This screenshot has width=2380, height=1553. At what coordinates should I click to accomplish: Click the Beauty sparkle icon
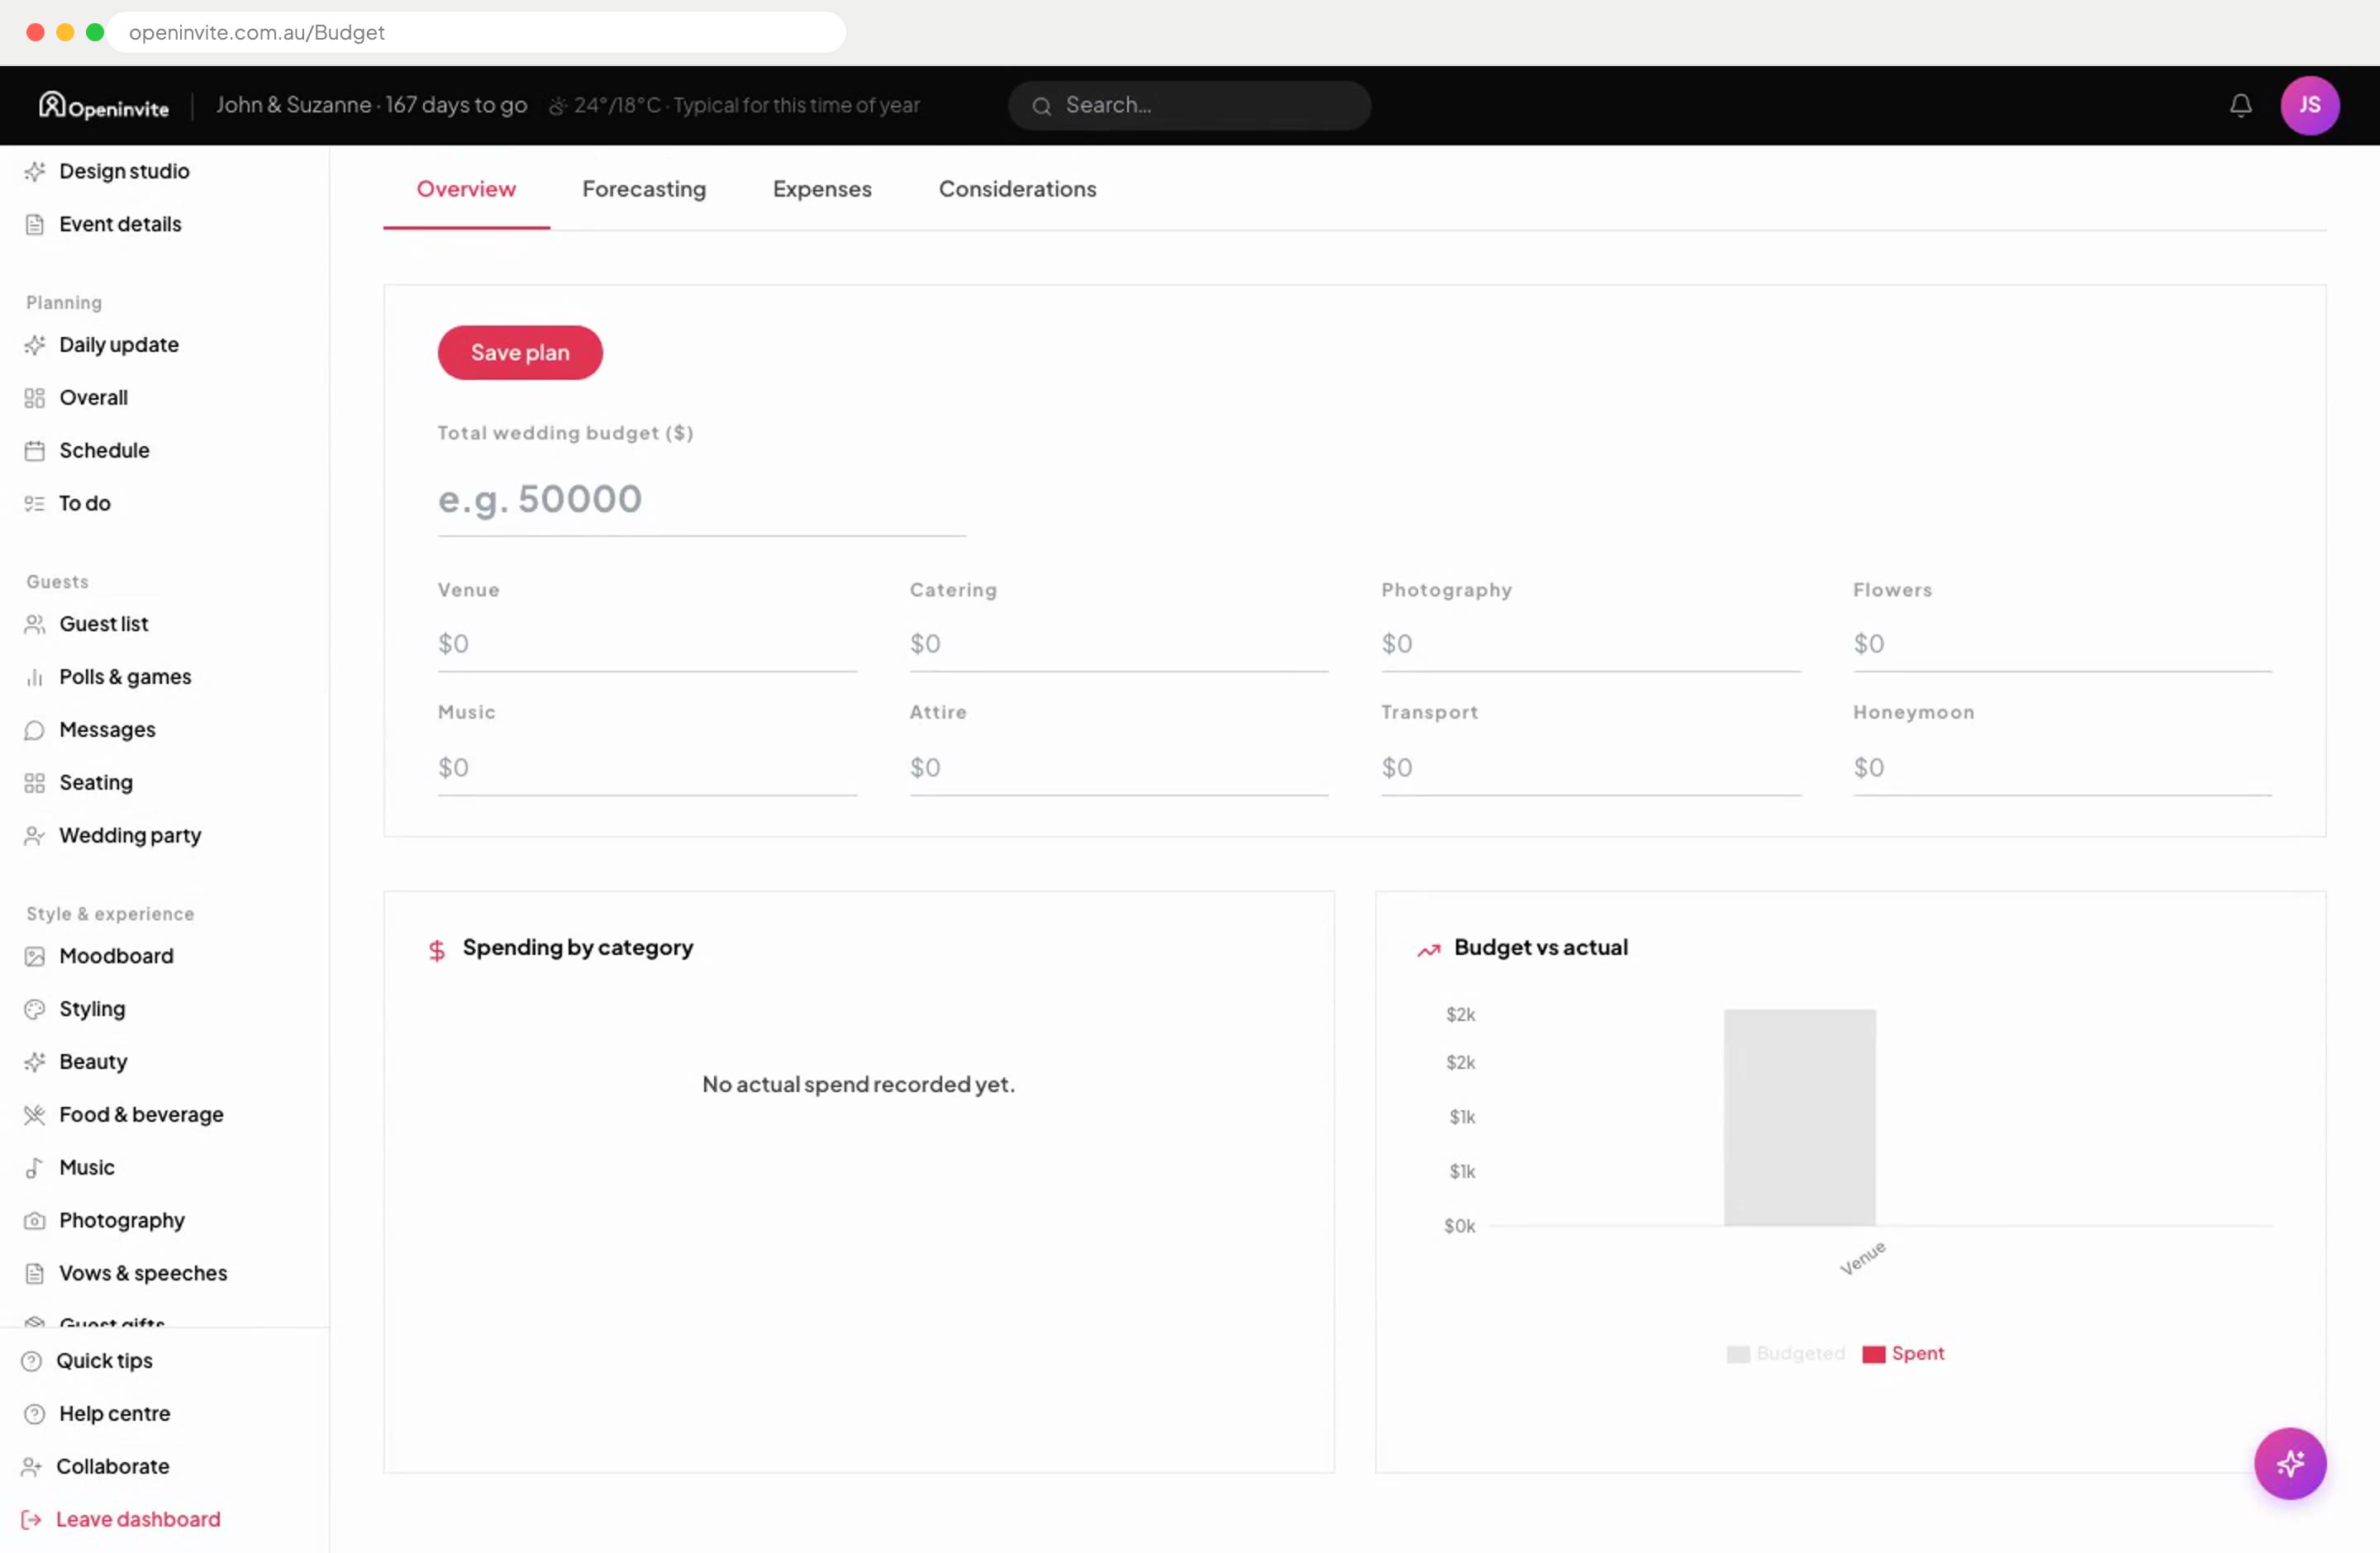pyautogui.click(x=35, y=1062)
